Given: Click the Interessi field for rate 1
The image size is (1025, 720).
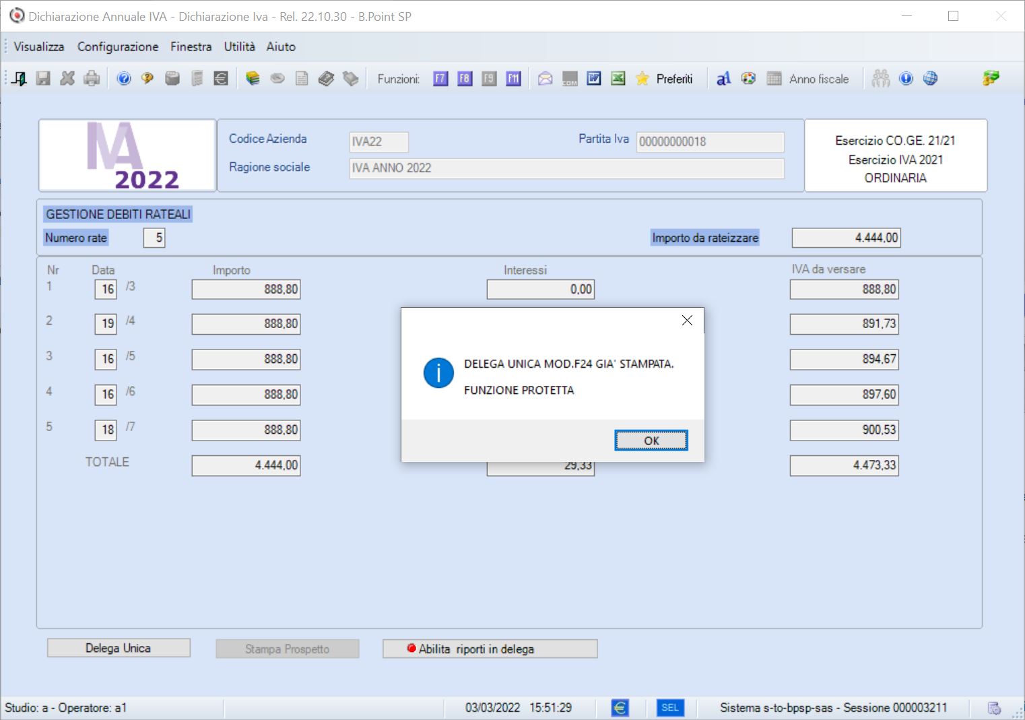Looking at the screenshot, I should pyautogui.click(x=541, y=290).
